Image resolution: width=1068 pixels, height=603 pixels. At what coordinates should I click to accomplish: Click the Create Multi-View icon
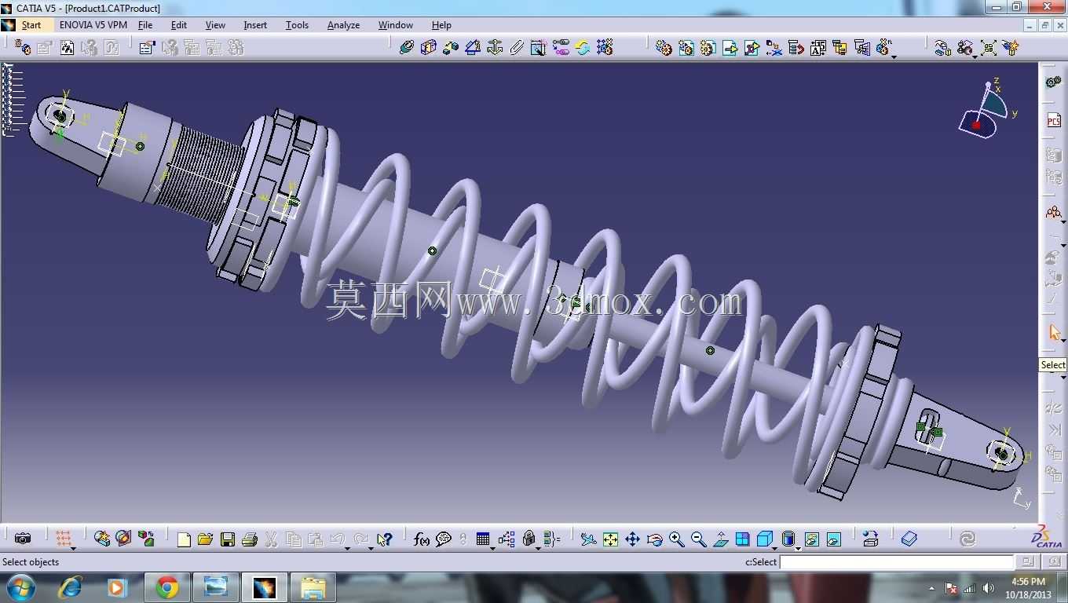tap(742, 539)
